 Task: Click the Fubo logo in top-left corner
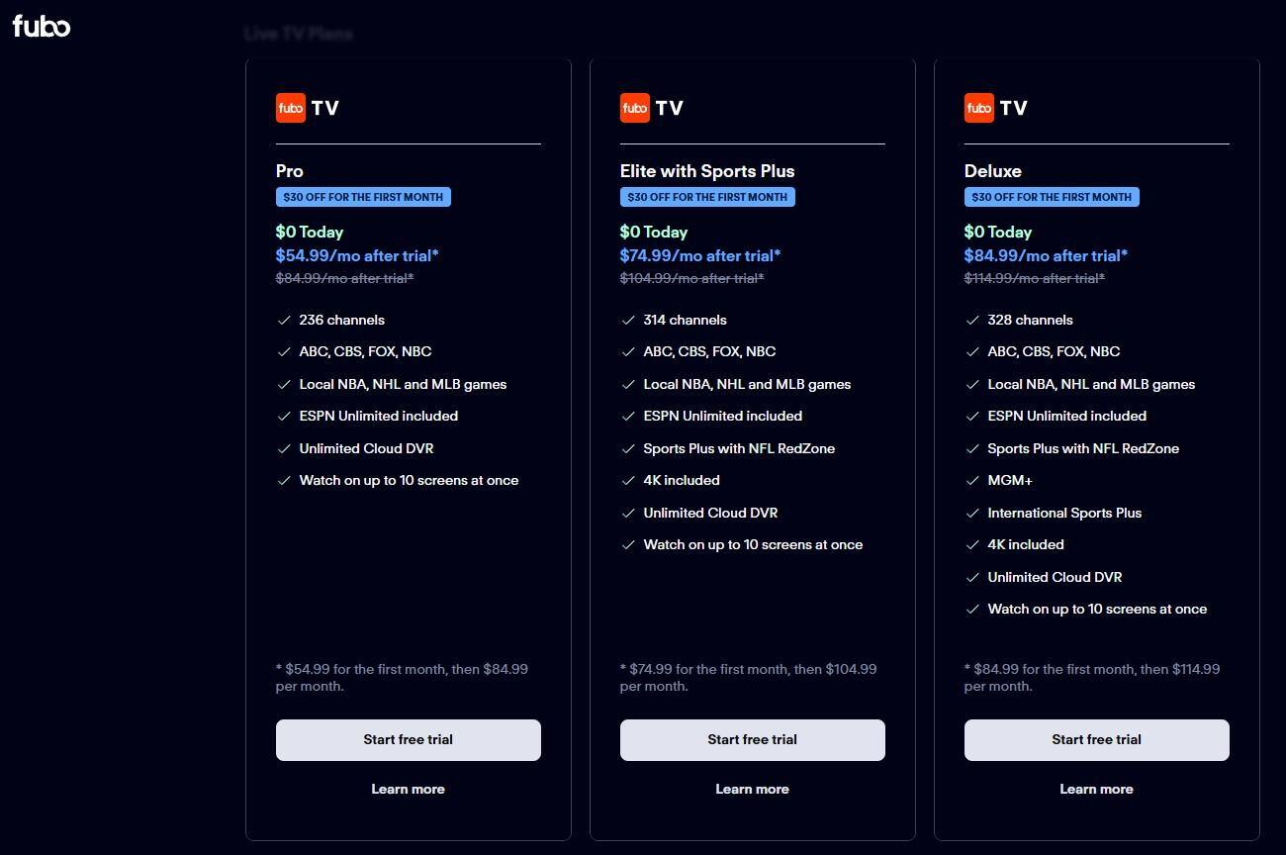(42, 26)
